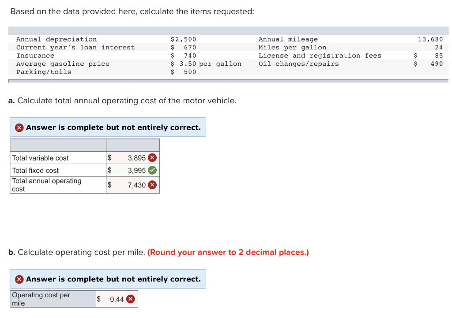
Task: Click the X icon in part b feedback banner
Action: click(x=19, y=279)
